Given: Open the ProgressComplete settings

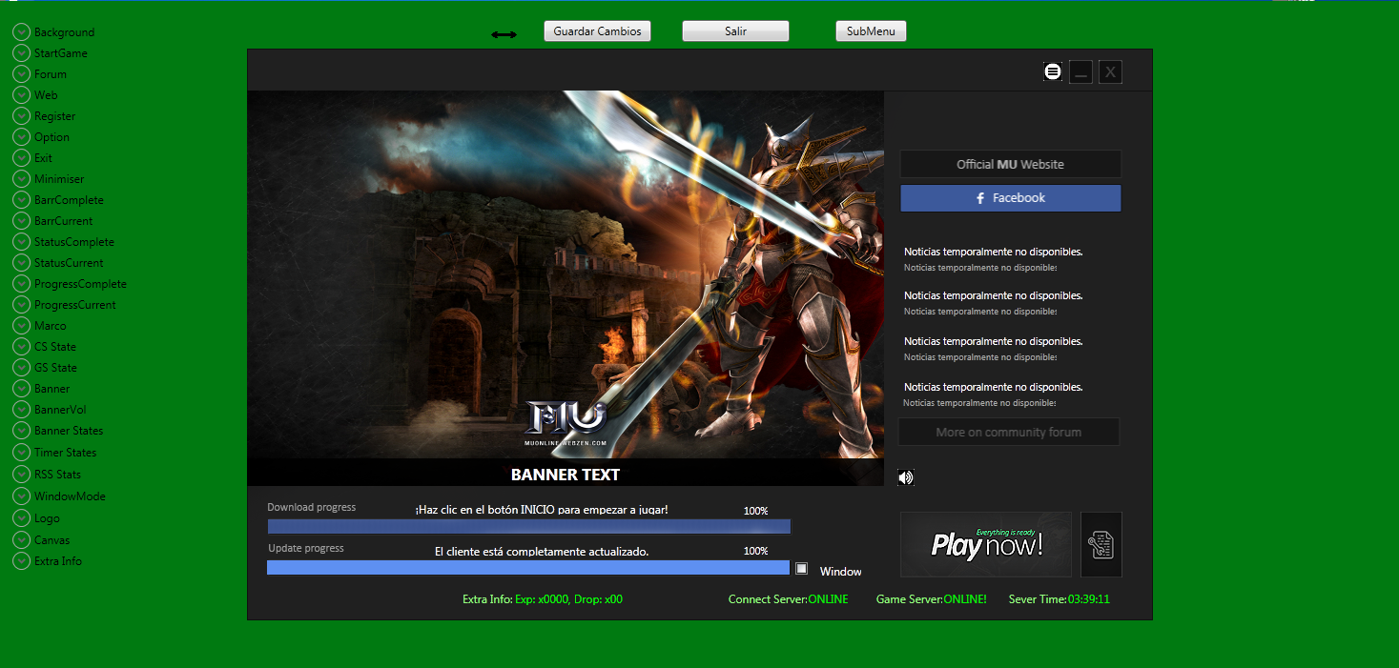Looking at the screenshot, I should (x=21, y=283).
